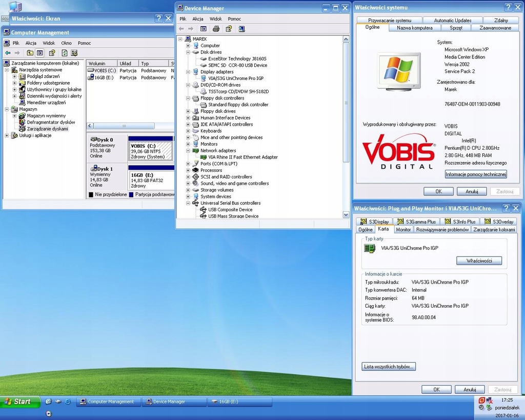Open S3Info Plus tab
This screenshot has width=525, height=420.
460,222
